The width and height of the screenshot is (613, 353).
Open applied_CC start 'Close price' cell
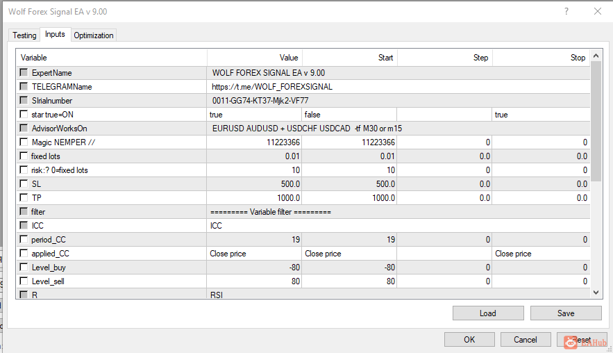349,253
